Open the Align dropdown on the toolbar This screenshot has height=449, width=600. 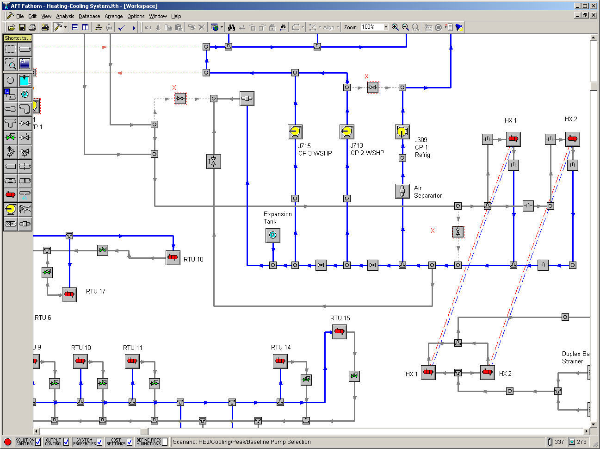point(339,27)
